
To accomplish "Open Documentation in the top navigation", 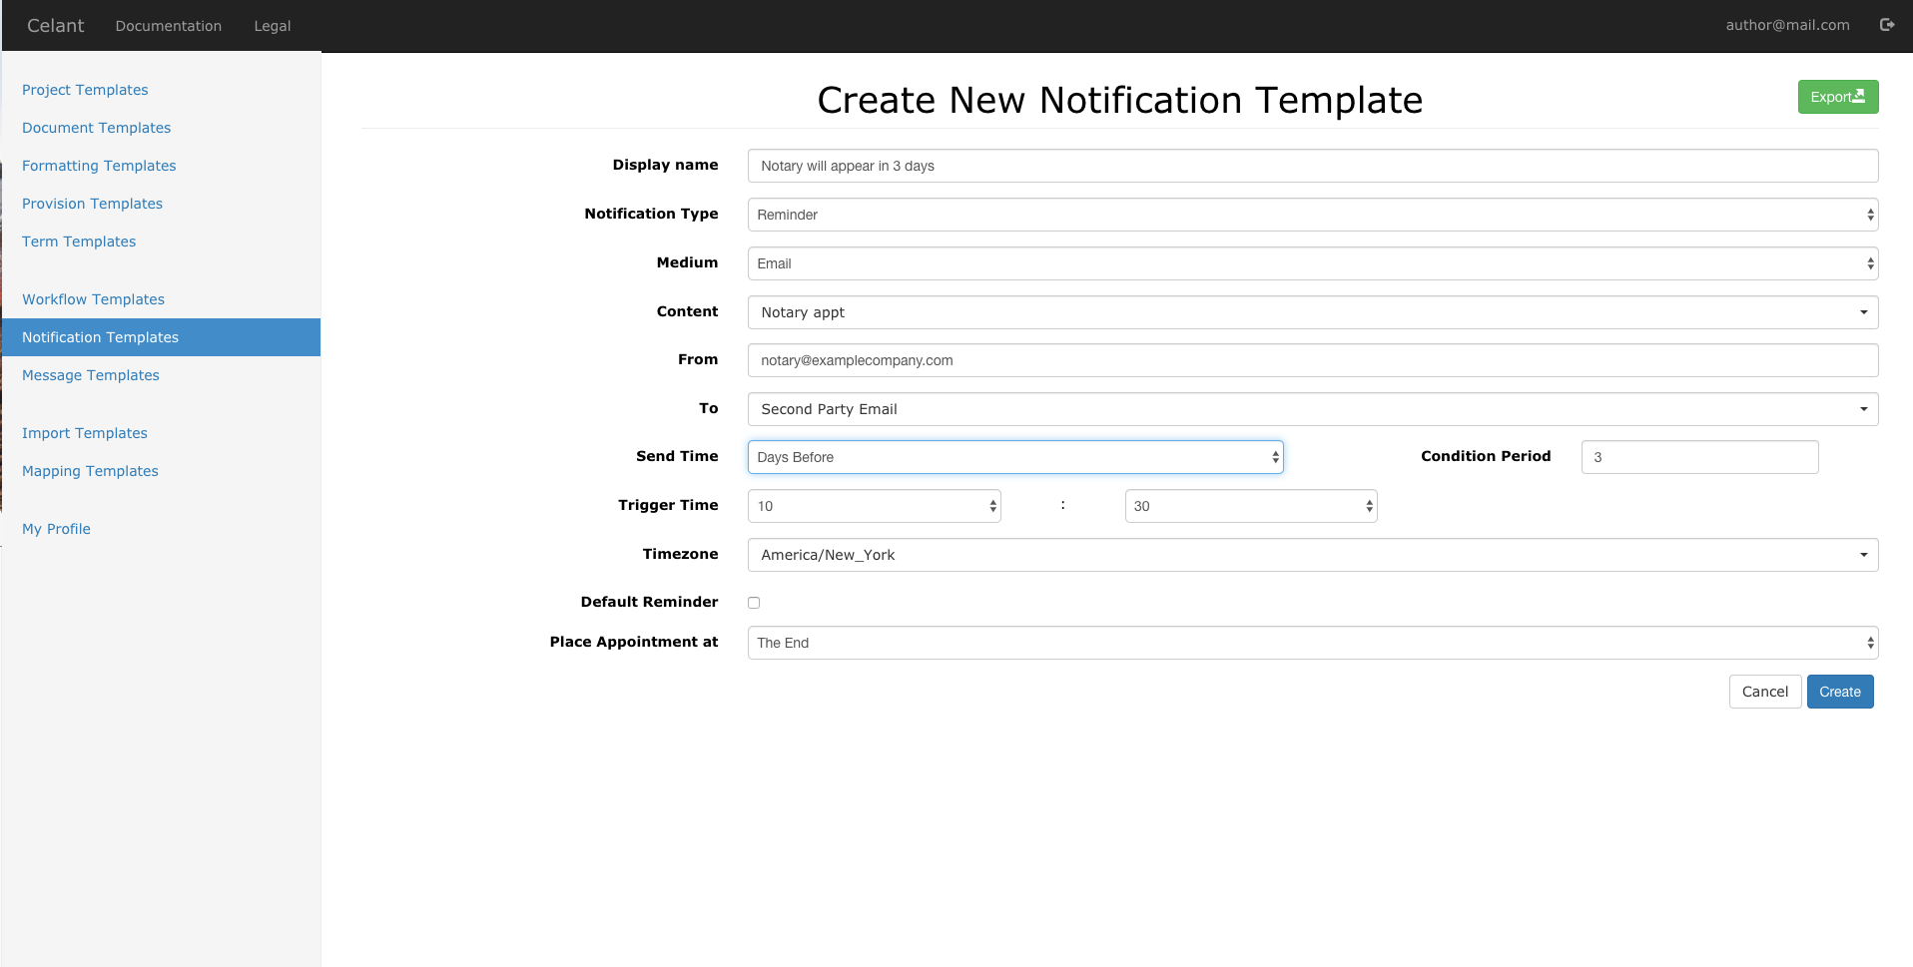I will [168, 26].
